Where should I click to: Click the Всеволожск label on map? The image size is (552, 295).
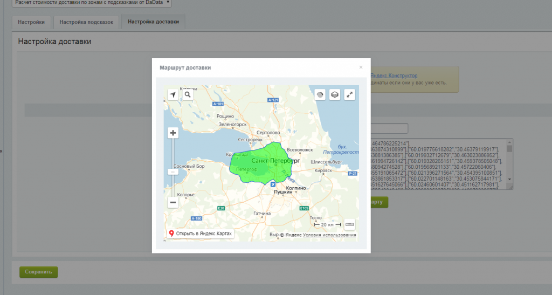click(300, 150)
